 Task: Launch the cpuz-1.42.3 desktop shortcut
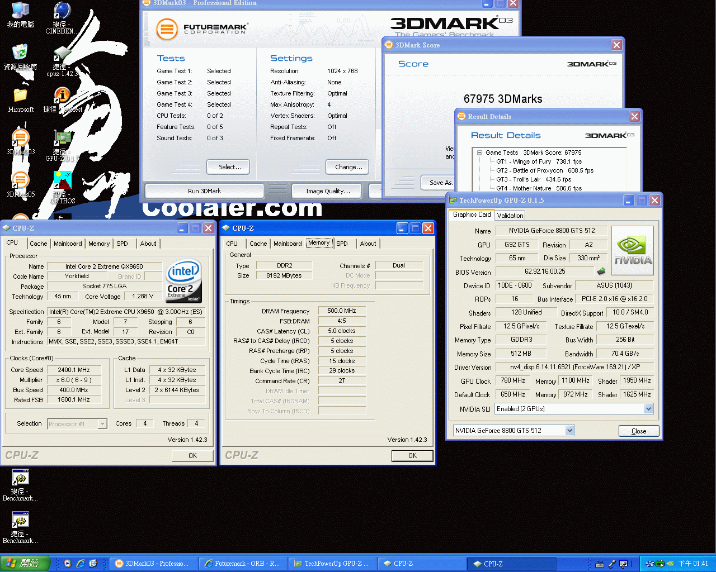tap(62, 60)
